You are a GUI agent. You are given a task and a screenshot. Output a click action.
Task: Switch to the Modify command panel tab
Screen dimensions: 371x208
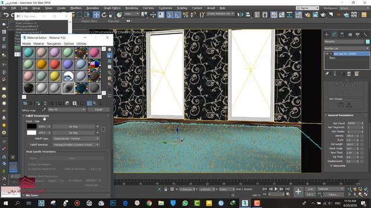coord(334,35)
